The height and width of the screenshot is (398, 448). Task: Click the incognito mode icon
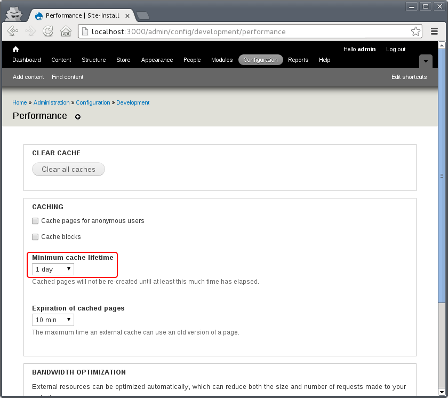(14, 14)
